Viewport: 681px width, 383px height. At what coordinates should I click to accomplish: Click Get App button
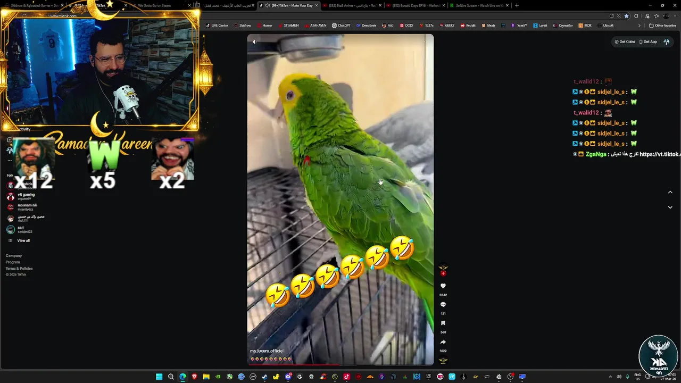[x=648, y=41]
